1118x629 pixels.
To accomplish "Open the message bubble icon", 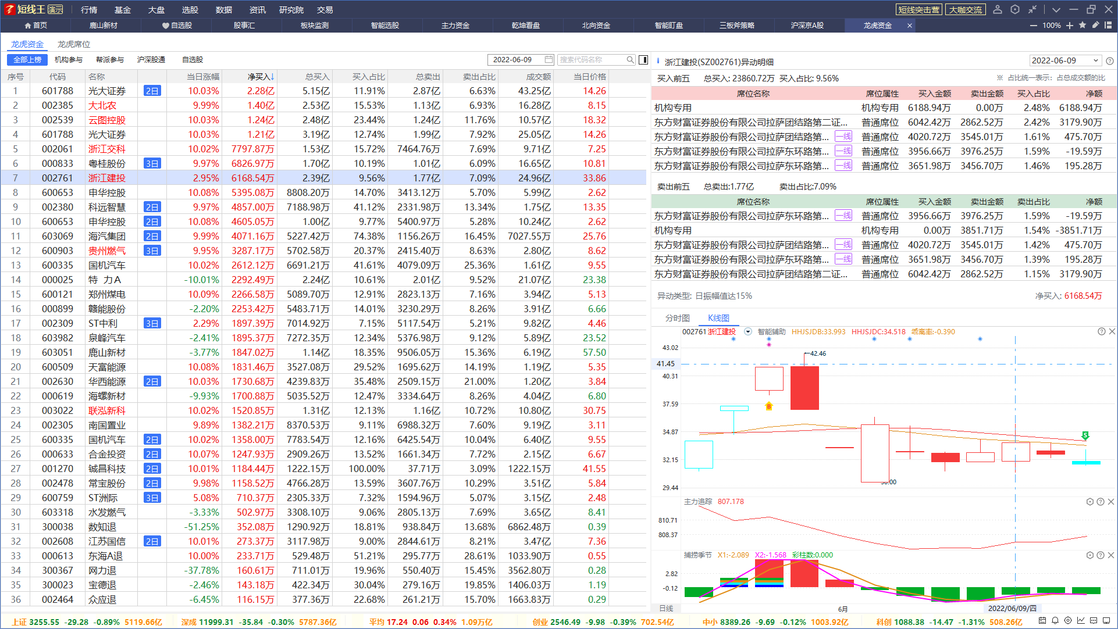I will coord(1094,621).
